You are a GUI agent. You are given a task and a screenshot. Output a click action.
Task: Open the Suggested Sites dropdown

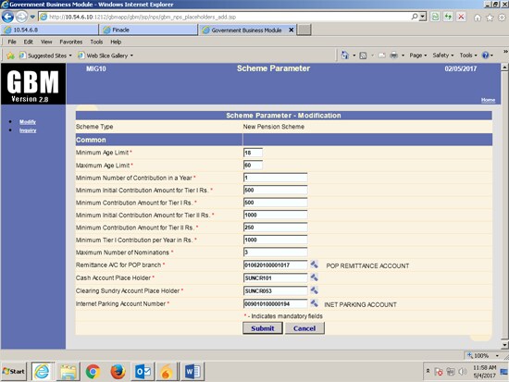click(45, 55)
